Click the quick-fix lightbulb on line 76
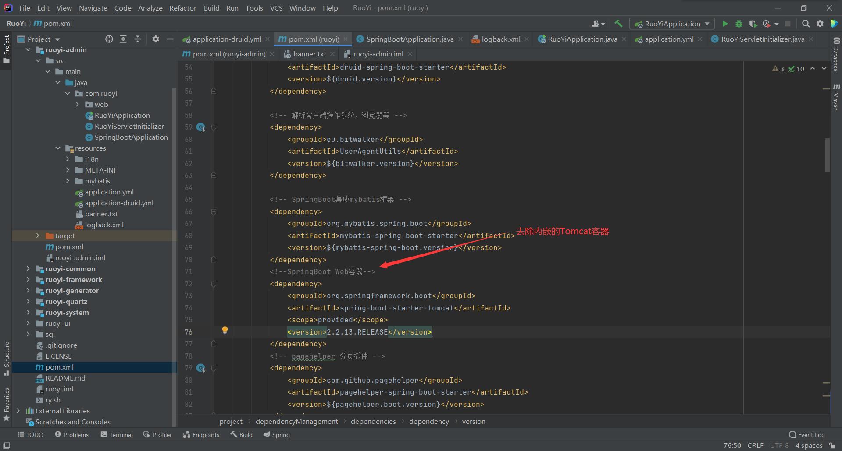 click(225, 330)
